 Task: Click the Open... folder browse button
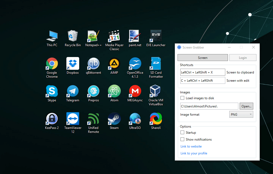click(x=246, y=106)
